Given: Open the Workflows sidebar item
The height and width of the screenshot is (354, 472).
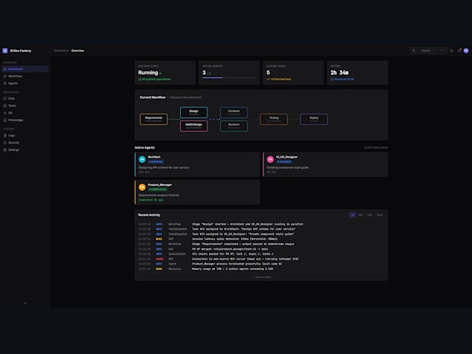Looking at the screenshot, I should tap(25, 76).
